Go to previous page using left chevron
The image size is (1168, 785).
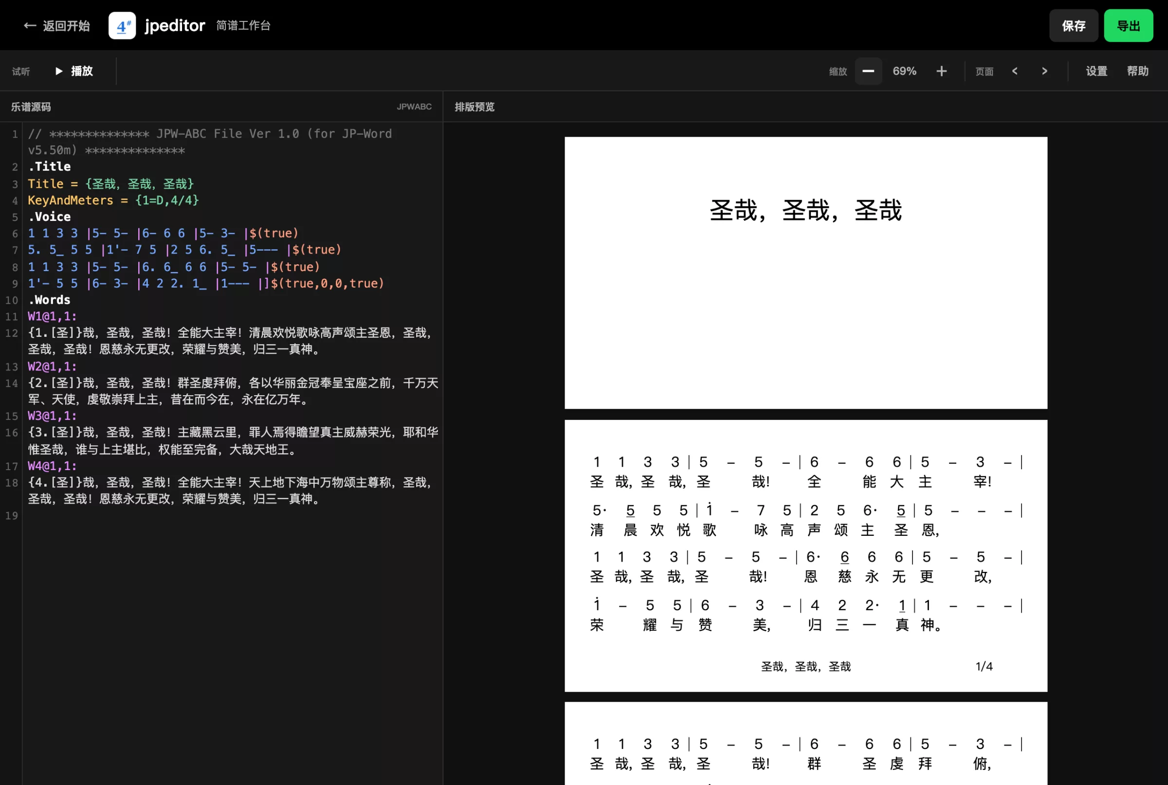pyautogui.click(x=1015, y=71)
